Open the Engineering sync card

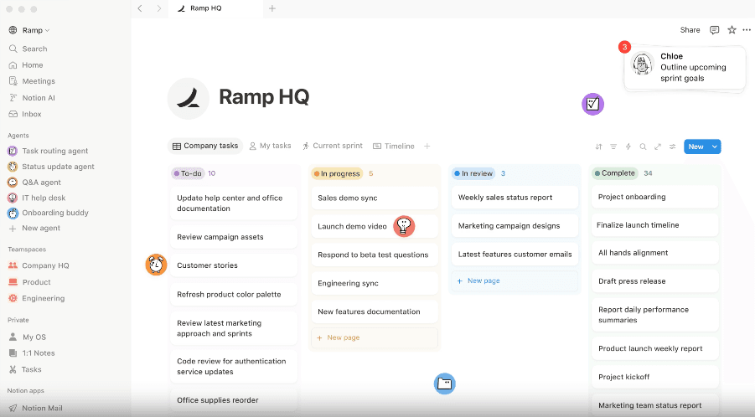375,283
